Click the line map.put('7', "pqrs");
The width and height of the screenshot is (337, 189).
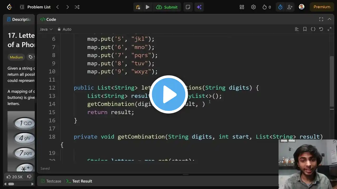pos(122,55)
